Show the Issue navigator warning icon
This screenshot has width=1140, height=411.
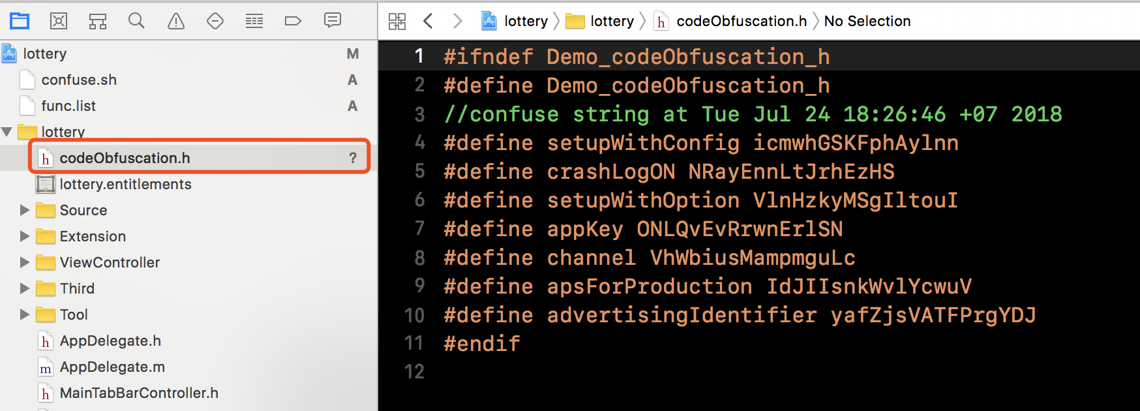coord(176,21)
